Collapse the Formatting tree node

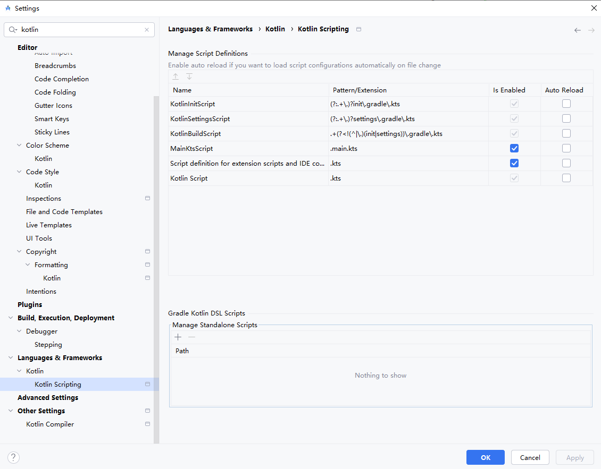[28, 265]
